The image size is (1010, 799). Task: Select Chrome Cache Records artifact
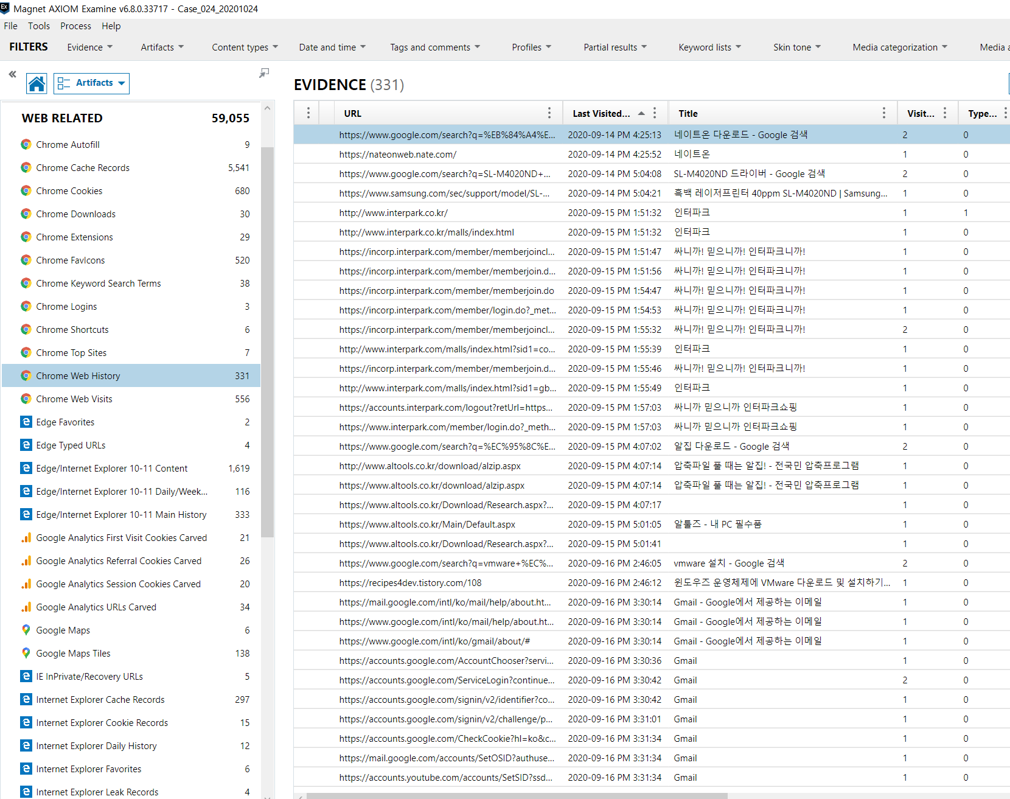coord(131,168)
